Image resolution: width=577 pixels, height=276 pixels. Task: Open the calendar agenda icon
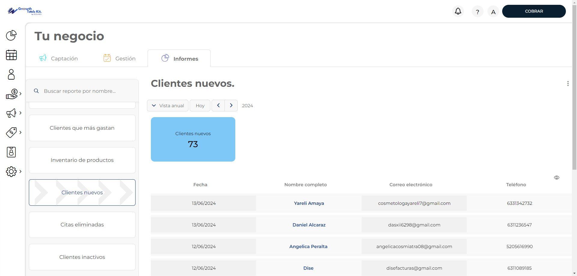pos(11,55)
